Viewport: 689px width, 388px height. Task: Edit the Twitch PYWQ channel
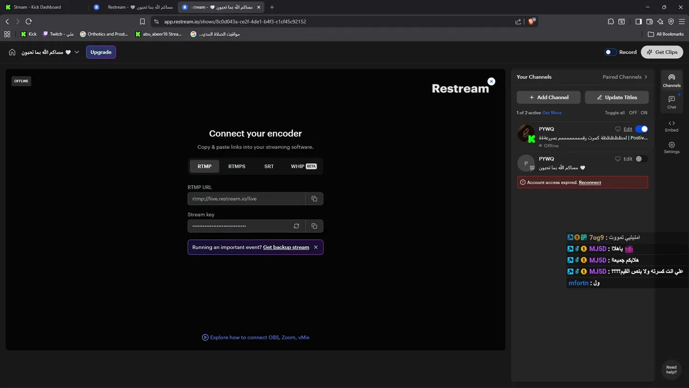click(628, 159)
